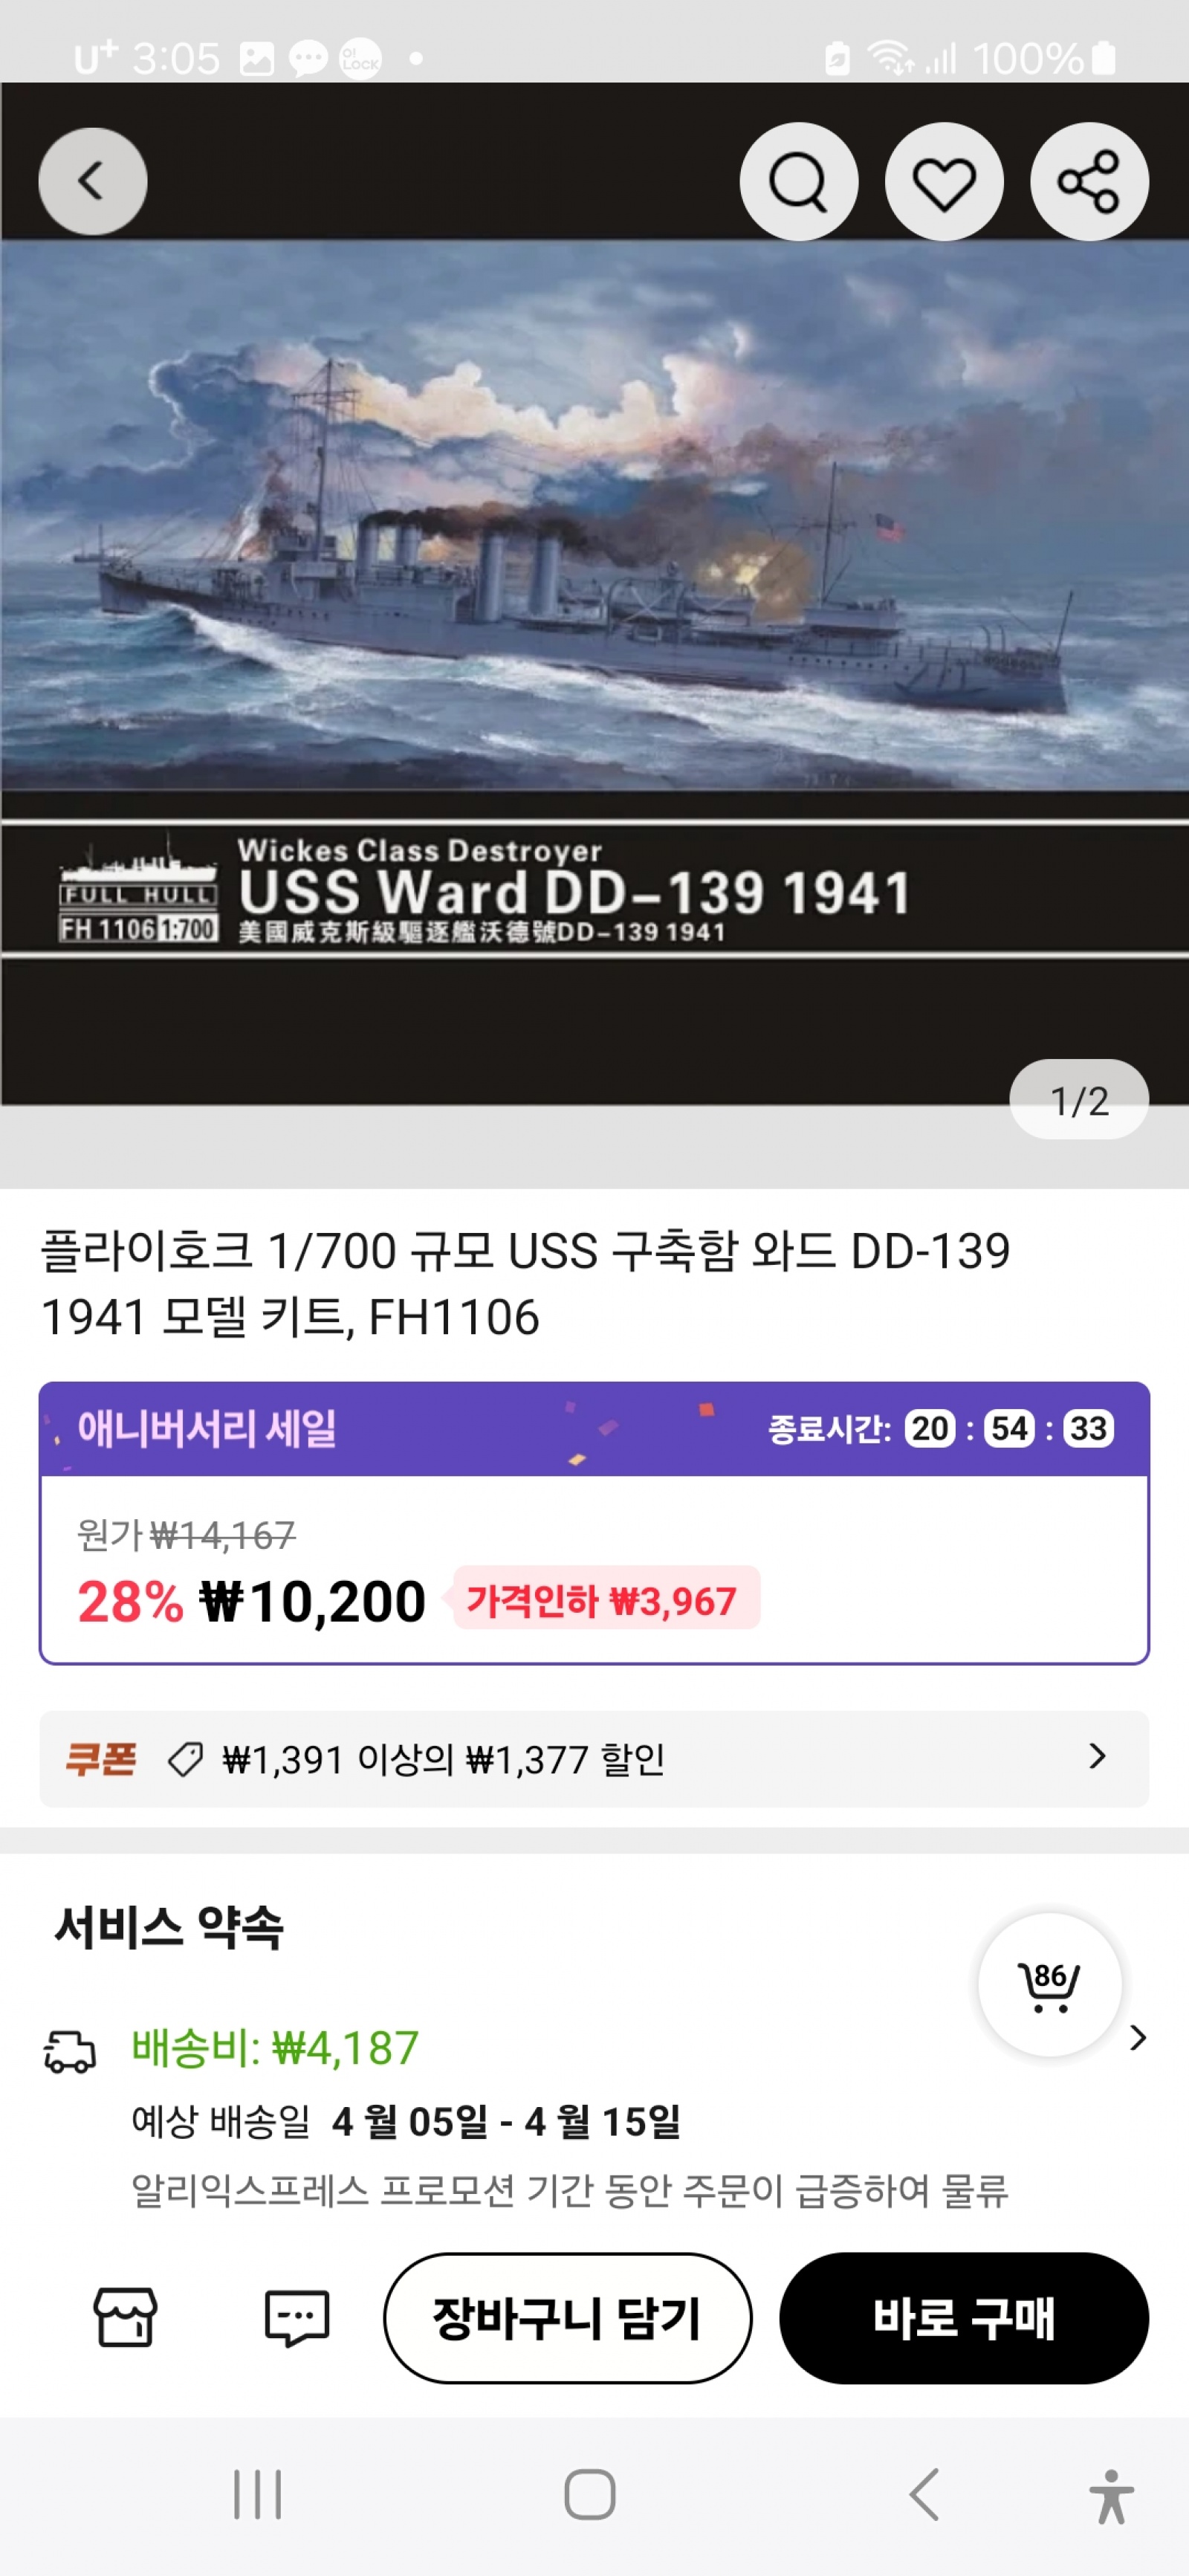Screen dimensions: 1189x2576
Task: Open 애니버서리 세일 banner
Action: [594, 1428]
